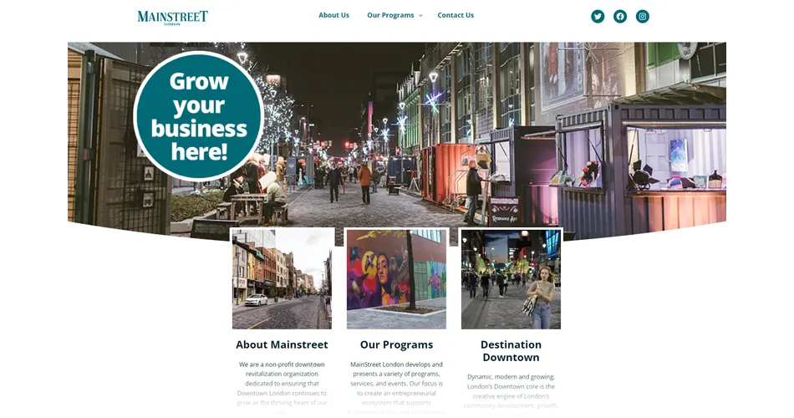Click the downtown street photo thumbnail
The image size is (794, 418).
point(282,279)
